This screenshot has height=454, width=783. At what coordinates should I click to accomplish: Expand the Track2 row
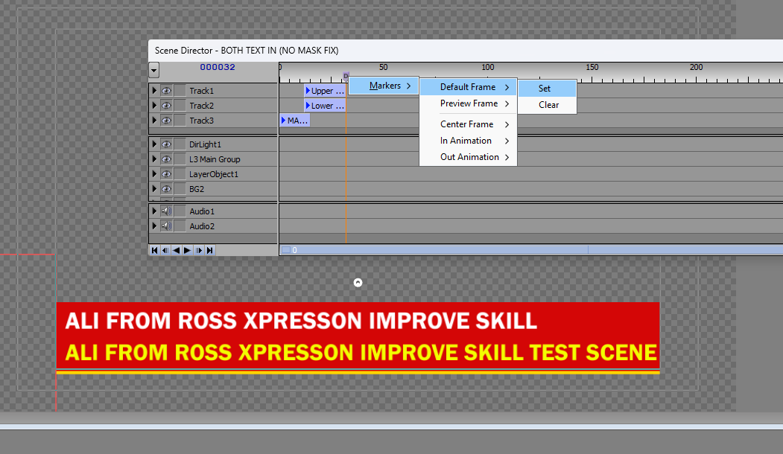click(154, 106)
